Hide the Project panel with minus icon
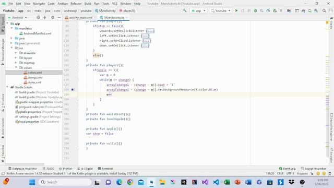334x188 pixels. (59, 17)
